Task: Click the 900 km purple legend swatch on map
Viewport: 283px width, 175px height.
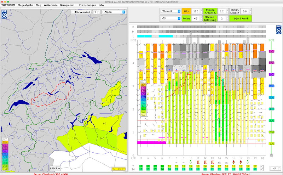Action: point(5,145)
